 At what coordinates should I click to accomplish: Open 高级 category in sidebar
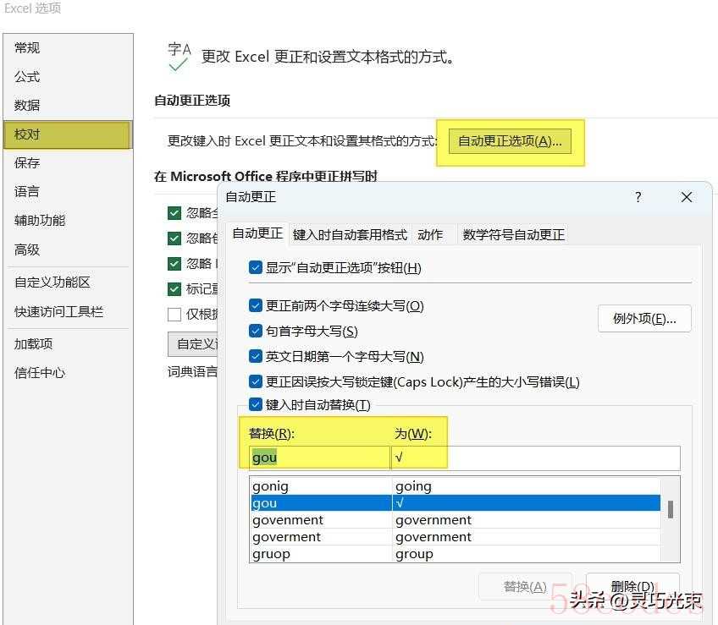tap(27, 249)
